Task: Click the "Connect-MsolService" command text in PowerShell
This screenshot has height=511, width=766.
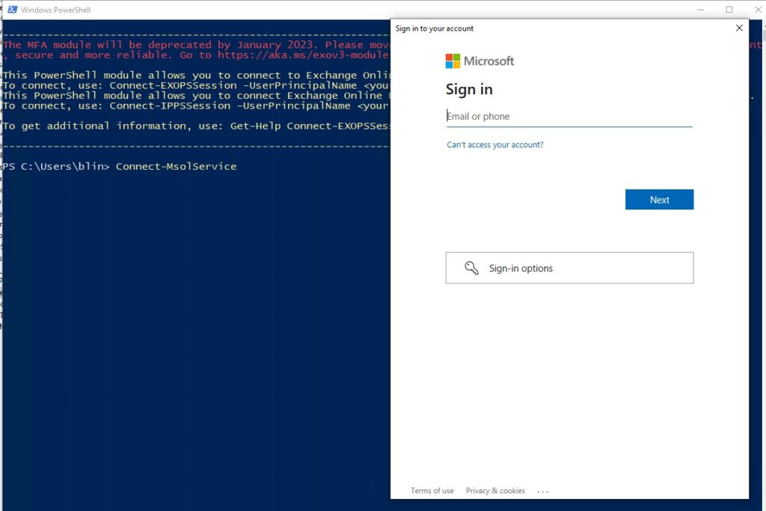Action: pyautogui.click(x=176, y=166)
